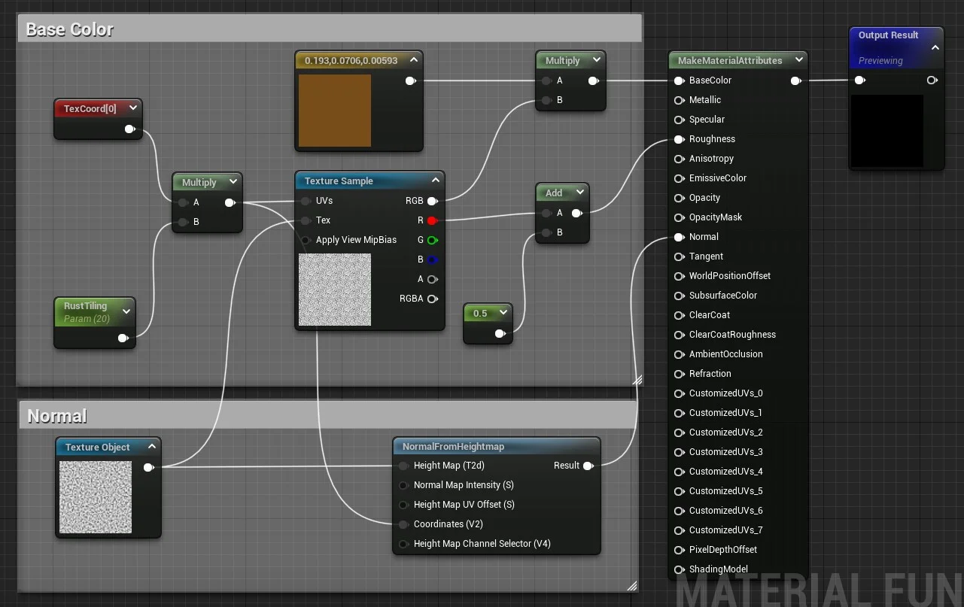964x607 pixels.
Task: Click the red R channel output pin
Action: point(432,220)
